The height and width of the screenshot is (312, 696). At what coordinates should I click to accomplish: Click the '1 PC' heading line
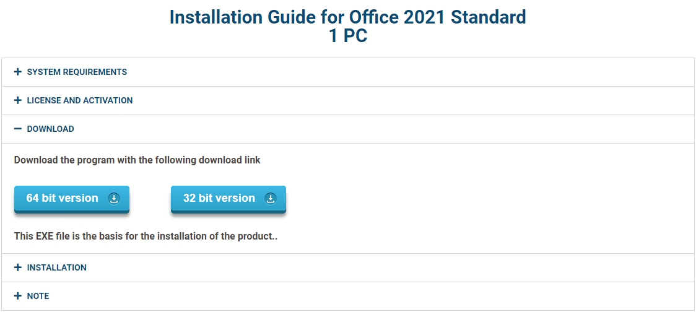(x=347, y=36)
